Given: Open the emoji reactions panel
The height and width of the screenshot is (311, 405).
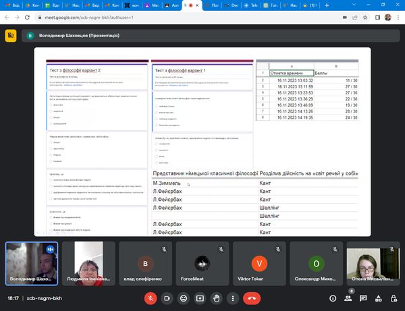Looking at the screenshot, I should [x=184, y=298].
